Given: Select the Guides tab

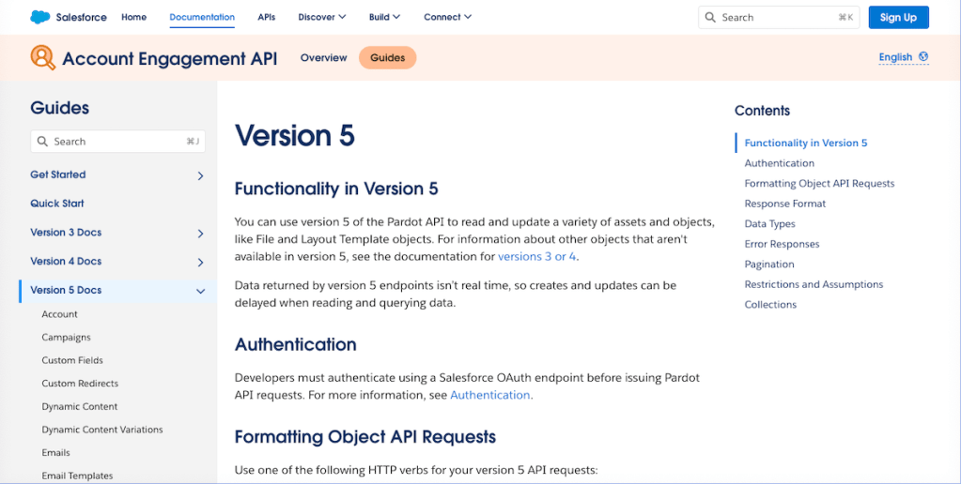Looking at the screenshot, I should point(387,58).
